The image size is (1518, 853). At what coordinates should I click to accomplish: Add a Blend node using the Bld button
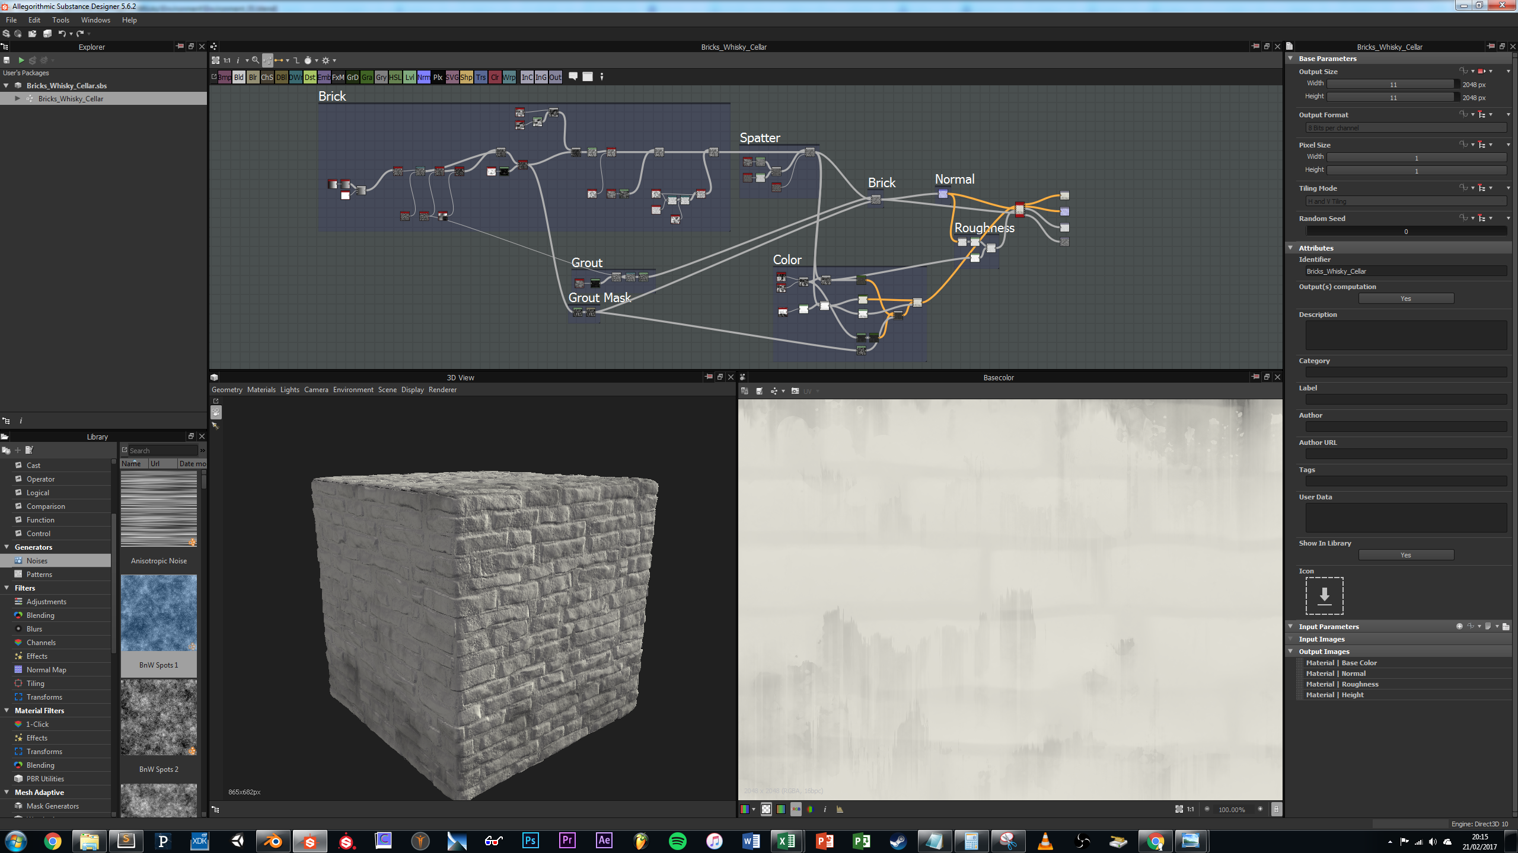click(x=238, y=77)
